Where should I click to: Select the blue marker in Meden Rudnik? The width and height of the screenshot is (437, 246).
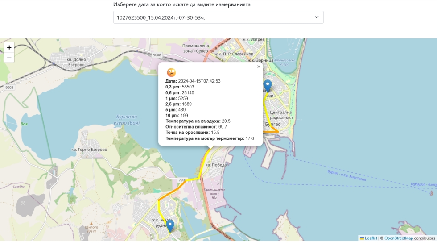170,225
